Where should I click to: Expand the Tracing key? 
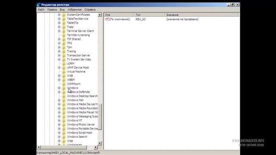point(59,51)
